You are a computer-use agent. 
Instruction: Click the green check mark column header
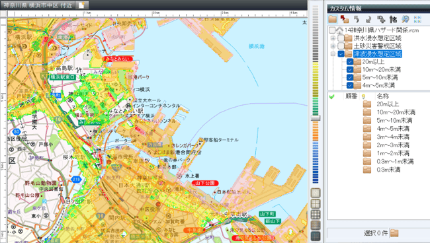pyautogui.click(x=332, y=96)
